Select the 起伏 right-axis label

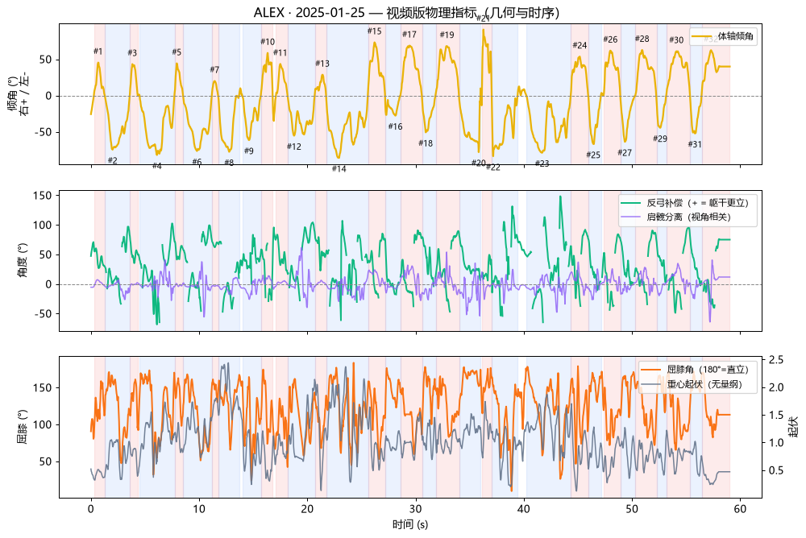point(794,427)
